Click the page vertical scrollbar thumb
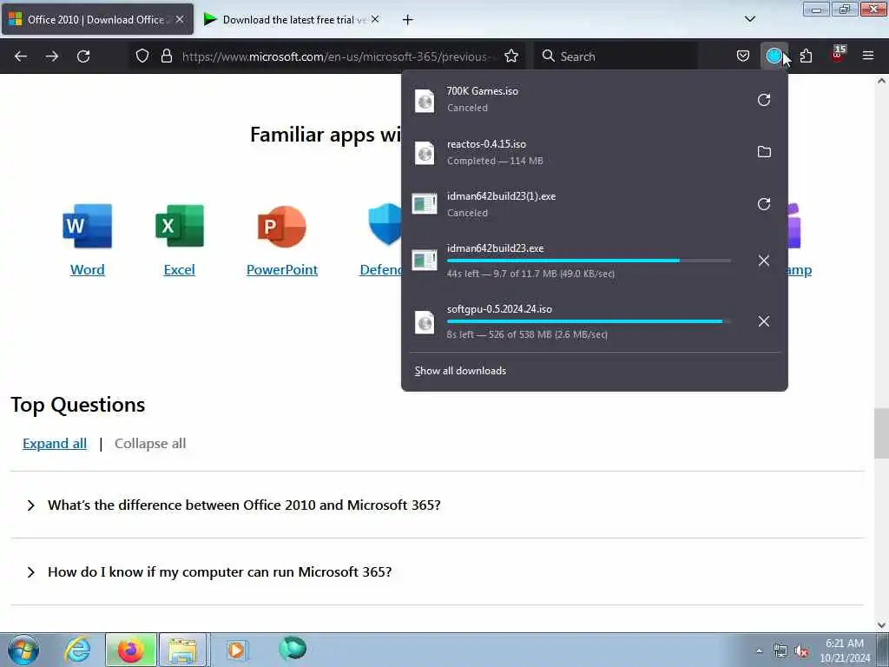 (881, 433)
